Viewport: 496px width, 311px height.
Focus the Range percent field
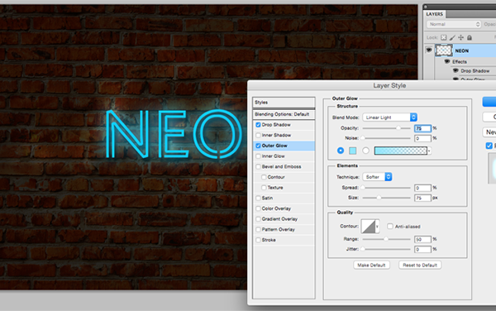click(423, 239)
